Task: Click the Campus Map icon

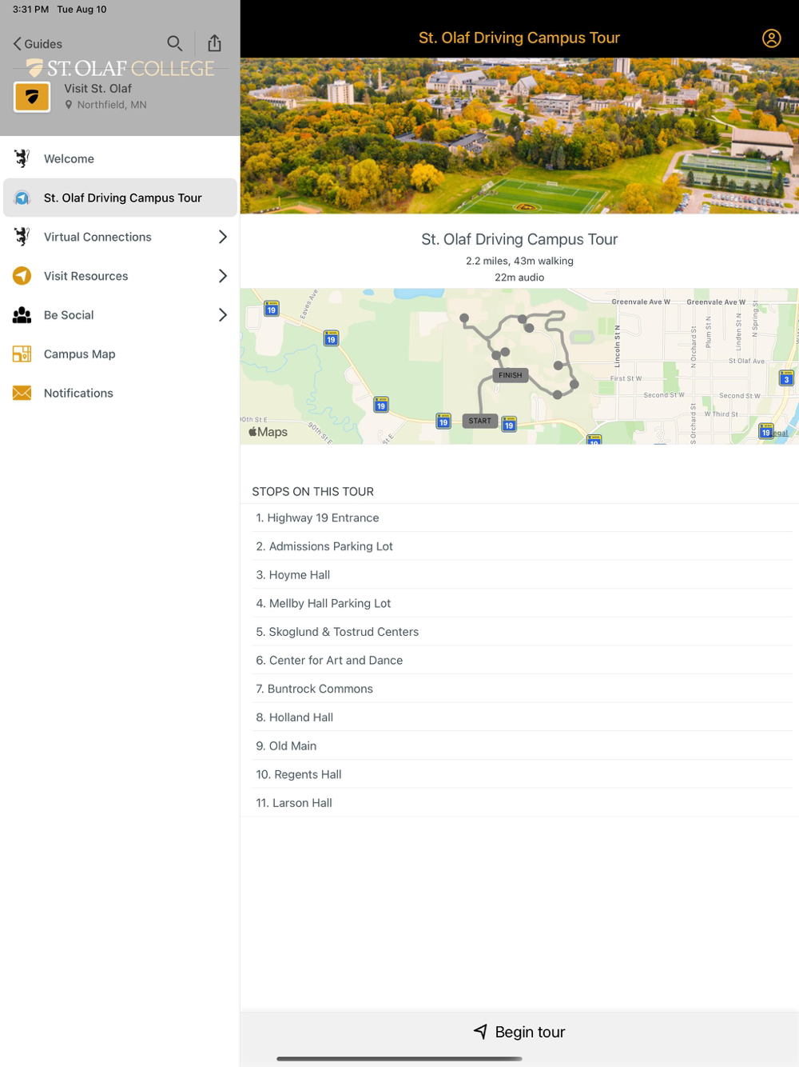Action: point(22,354)
